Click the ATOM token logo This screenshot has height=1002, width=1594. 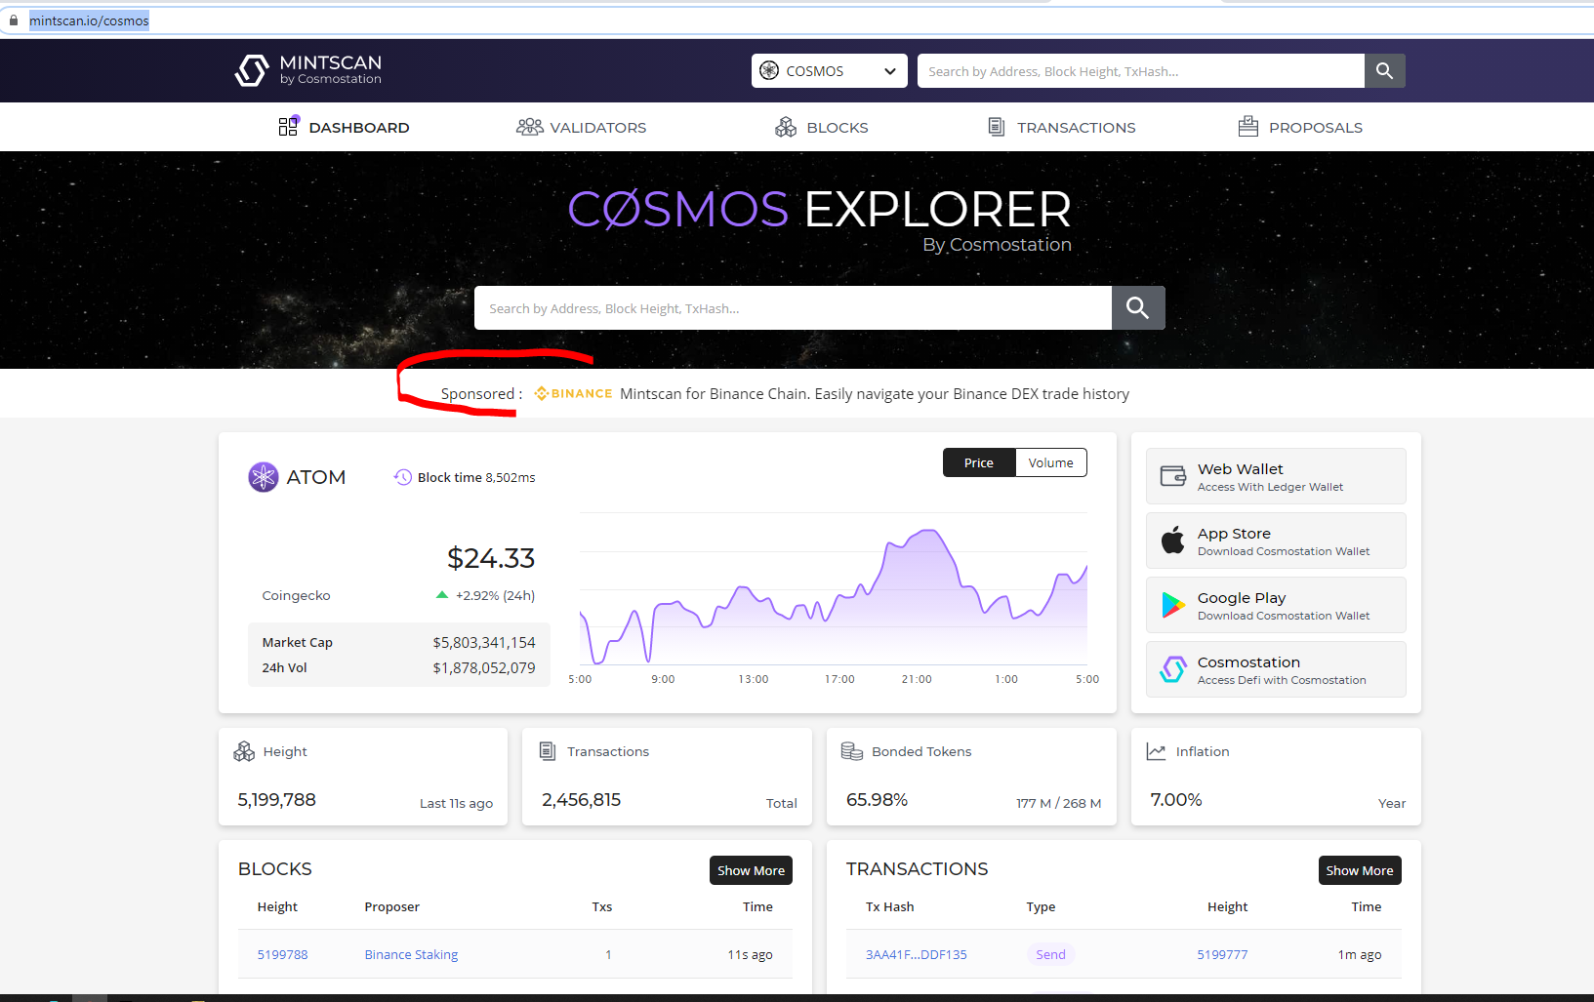tap(264, 477)
